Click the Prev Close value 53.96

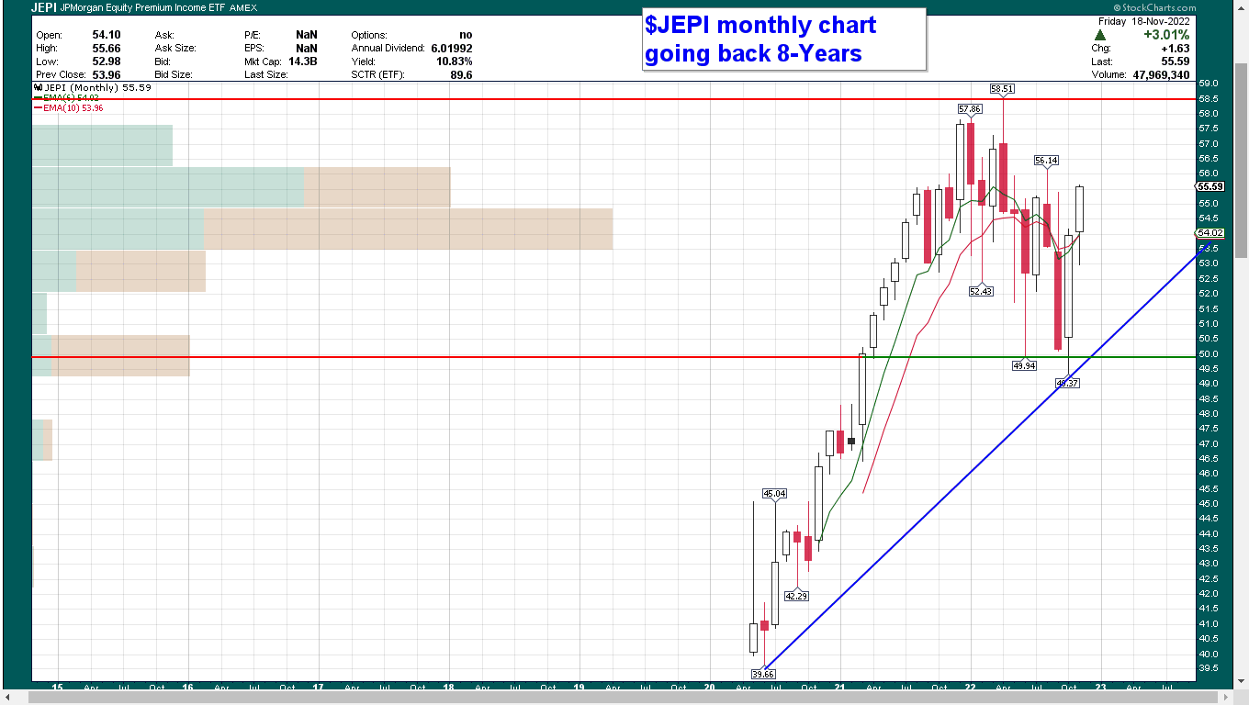(x=107, y=75)
